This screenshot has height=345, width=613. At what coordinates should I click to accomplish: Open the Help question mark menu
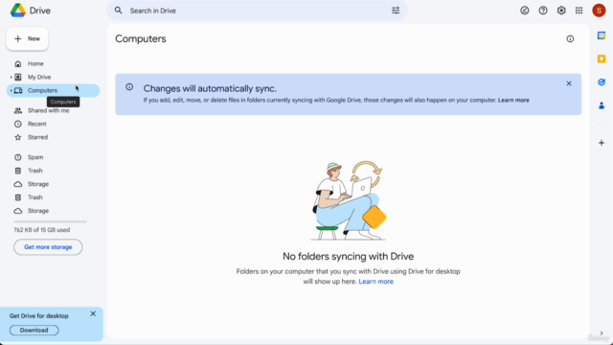point(543,11)
